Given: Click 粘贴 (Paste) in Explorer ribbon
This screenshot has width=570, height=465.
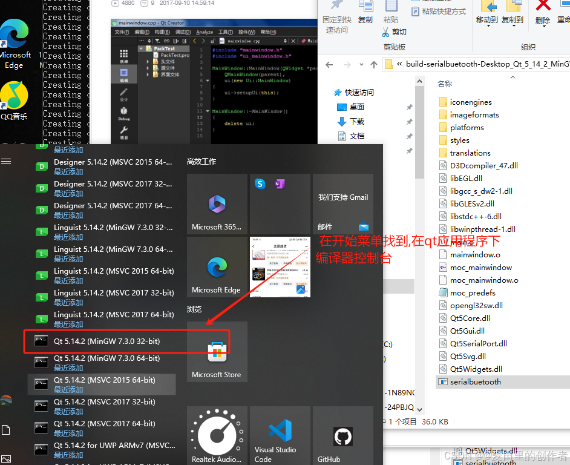Looking at the screenshot, I should pos(391,13).
